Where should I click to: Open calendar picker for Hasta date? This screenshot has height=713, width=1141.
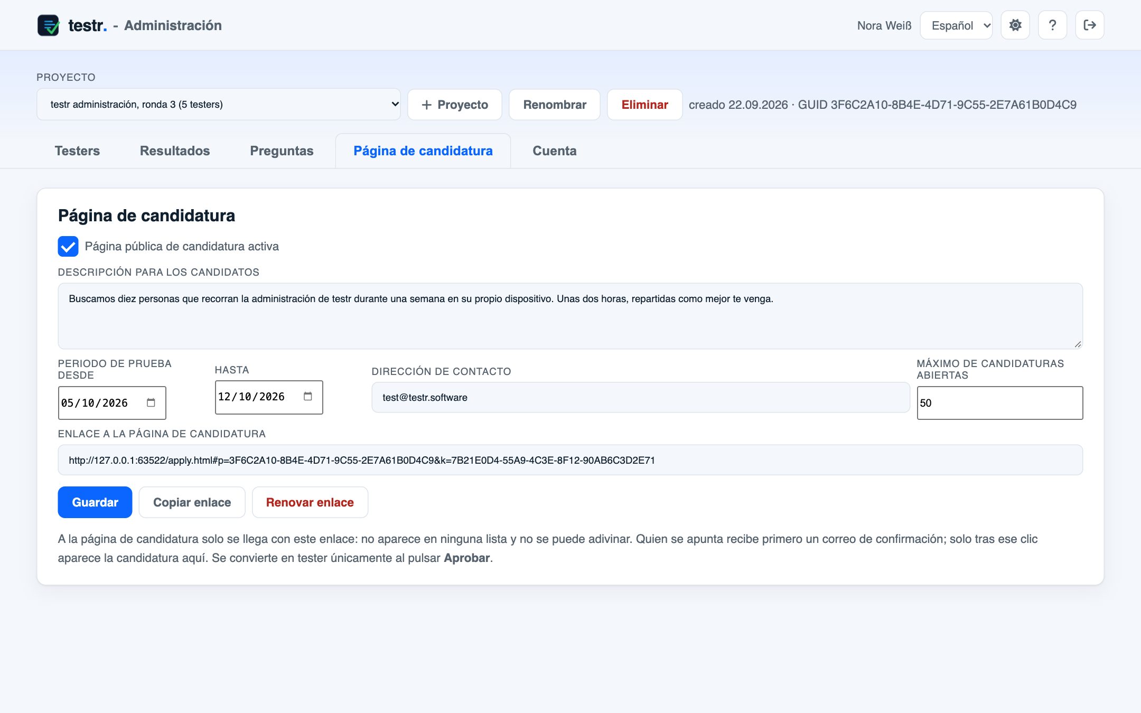pyautogui.click(x=308, y=397)
